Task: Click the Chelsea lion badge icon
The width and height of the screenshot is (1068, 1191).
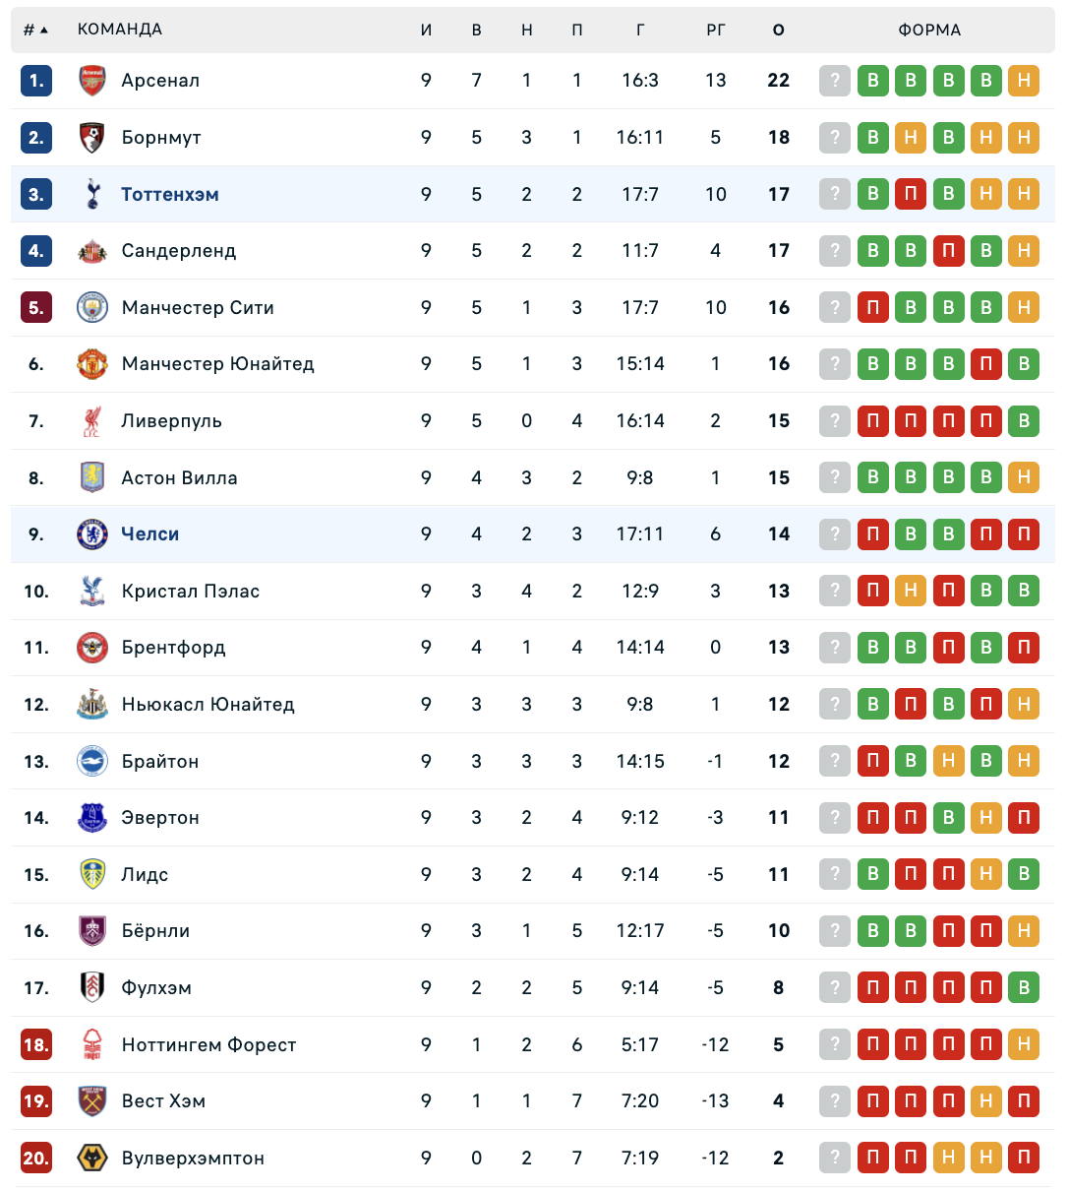Action: pyautogui.click(x=92, y=534)
